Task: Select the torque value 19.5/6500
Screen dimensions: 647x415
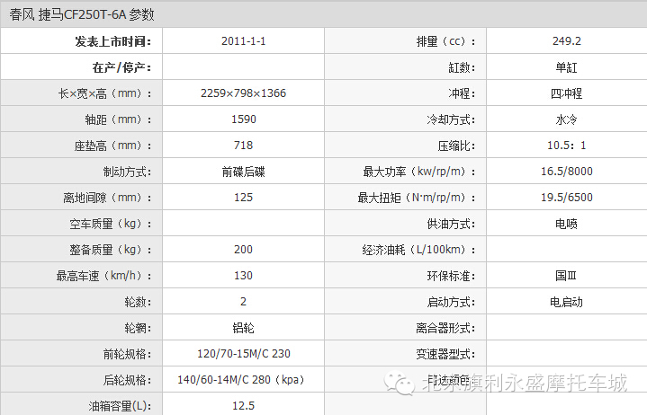Action: [567, 198]
